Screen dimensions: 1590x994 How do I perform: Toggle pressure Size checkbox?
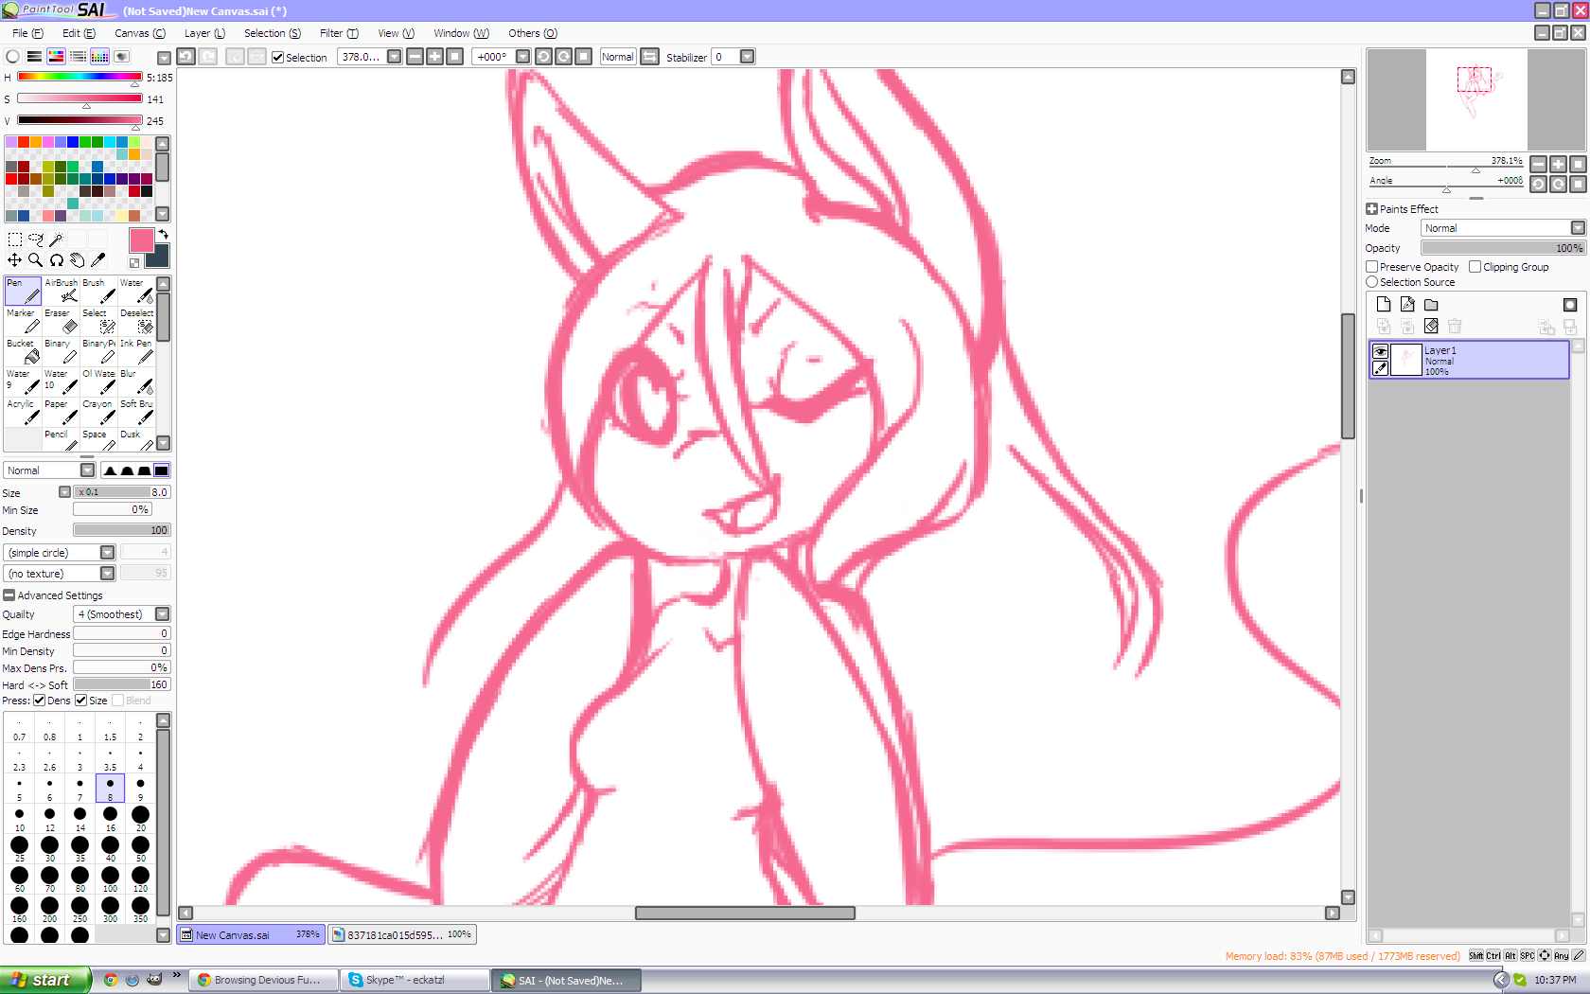[x=81, y=701]
